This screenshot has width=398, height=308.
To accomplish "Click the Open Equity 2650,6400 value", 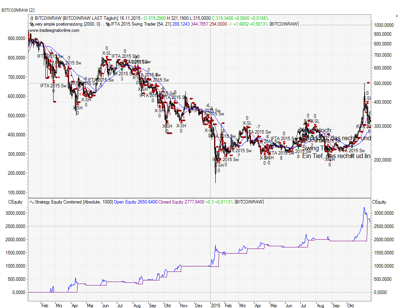I will pyautogui.click(x=135, y=202).
